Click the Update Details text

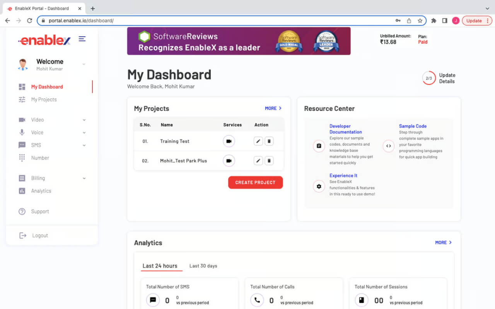point(447,78)
